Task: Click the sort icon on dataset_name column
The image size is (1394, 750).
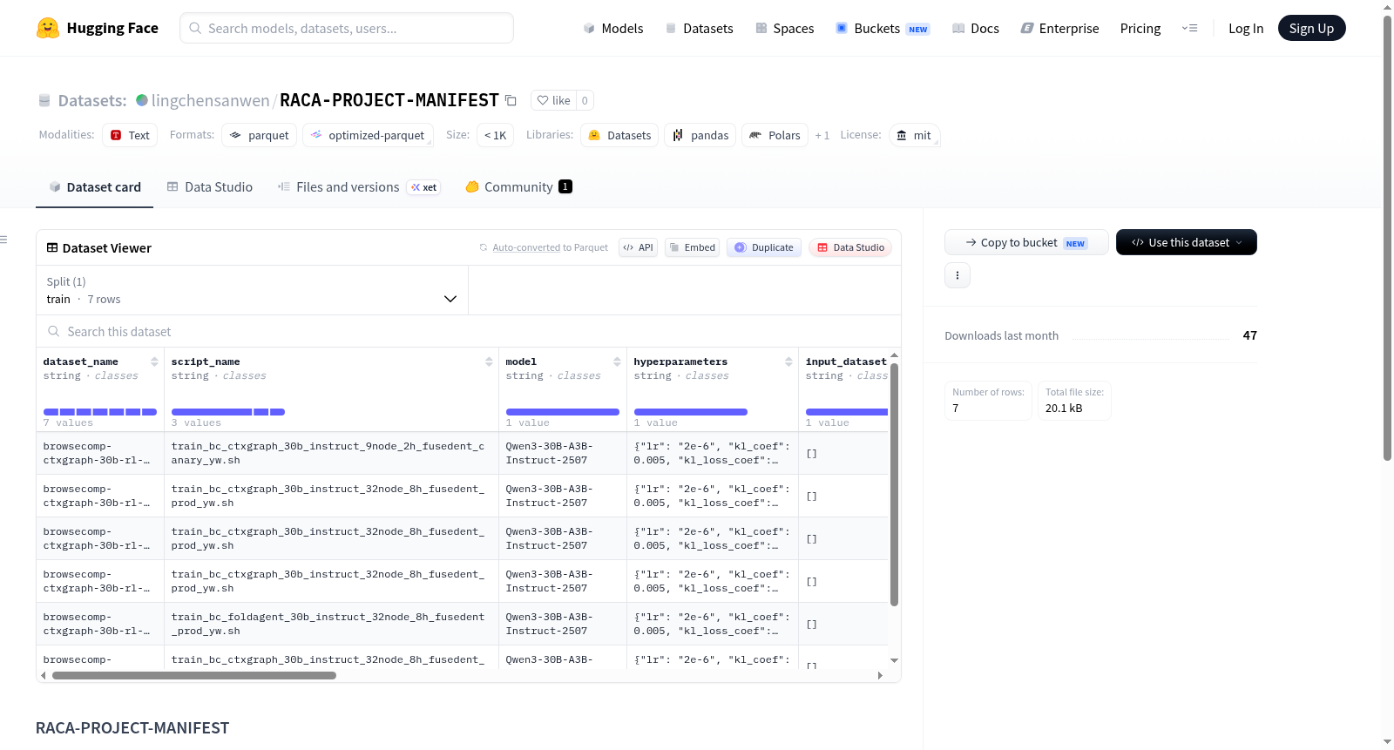Action: click(154, 361)
